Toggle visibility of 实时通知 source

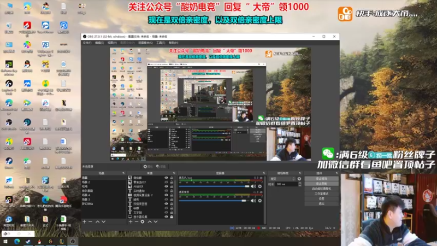tap(167, 191)
